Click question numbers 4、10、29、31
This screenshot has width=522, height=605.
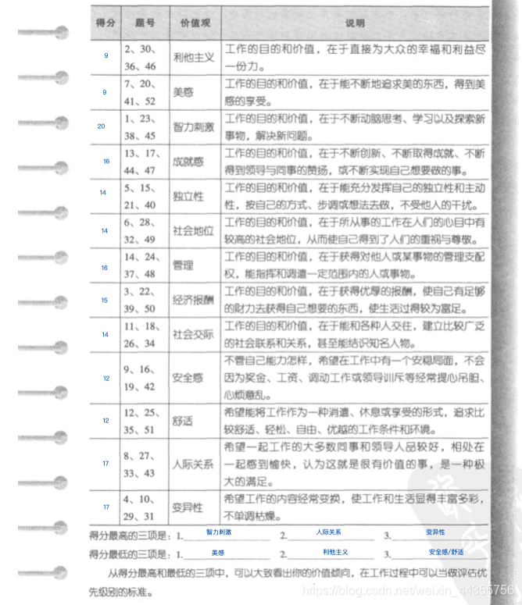tap(140, 507)
